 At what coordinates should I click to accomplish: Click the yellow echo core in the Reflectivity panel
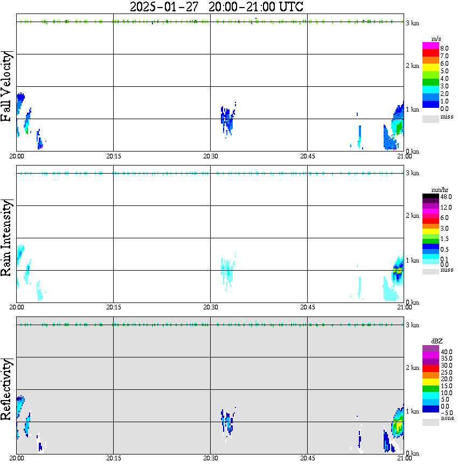[399, 424]
